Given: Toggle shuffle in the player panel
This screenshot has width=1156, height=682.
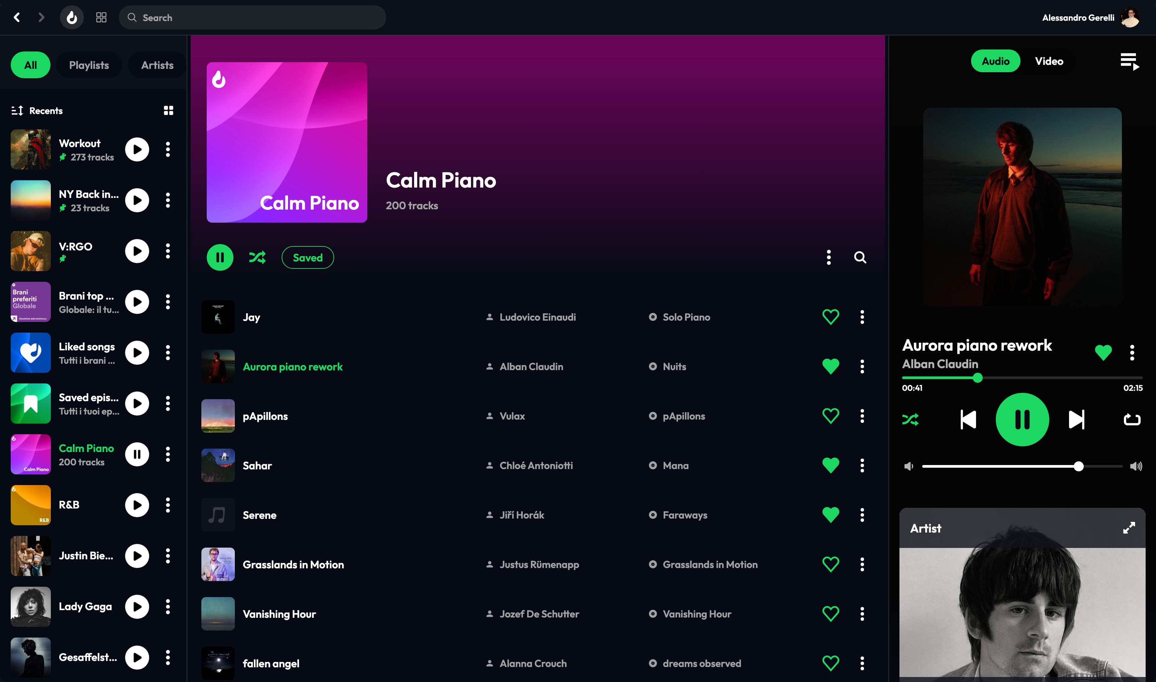Looking at the screenshot, I should click(910, 420).
